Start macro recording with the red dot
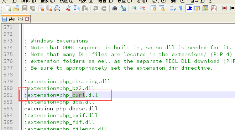This screenshot has height=130, width=235. [224, 8]
